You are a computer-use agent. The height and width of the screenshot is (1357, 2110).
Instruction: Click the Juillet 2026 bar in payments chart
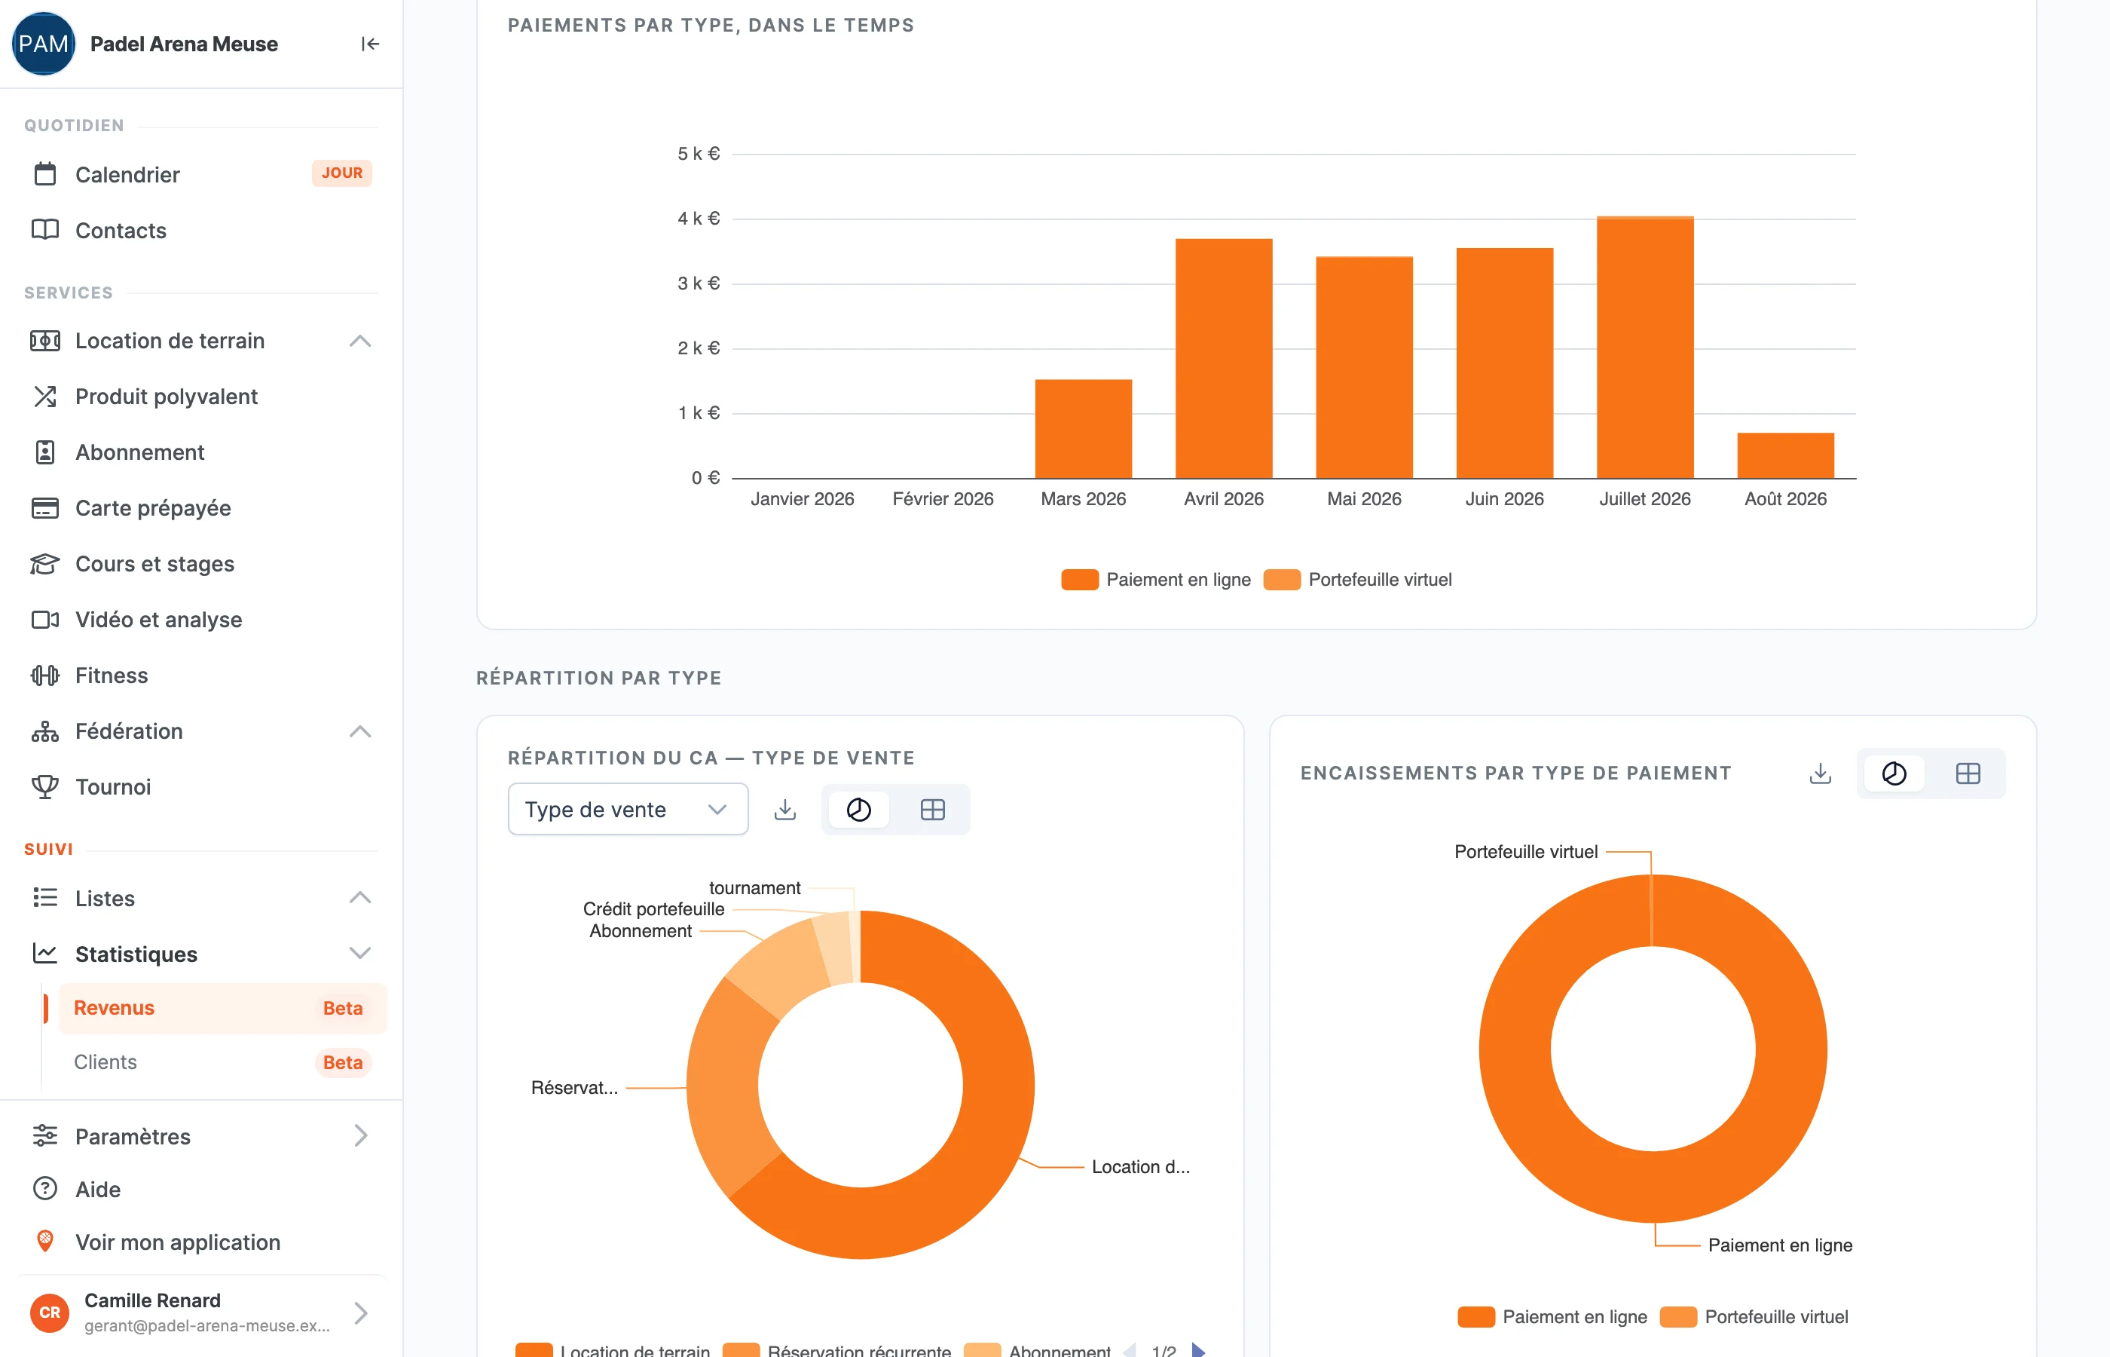coord(1645,348)
